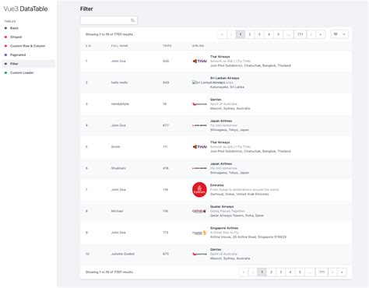
Task: Click the S.N. column header
Action: [x=88, y=46]
